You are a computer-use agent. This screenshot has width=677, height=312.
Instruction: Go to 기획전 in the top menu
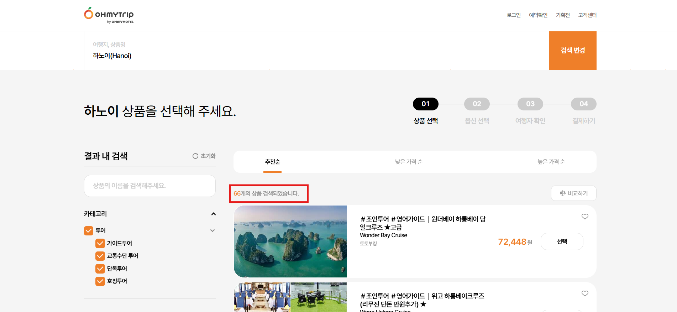click(563, 15)
